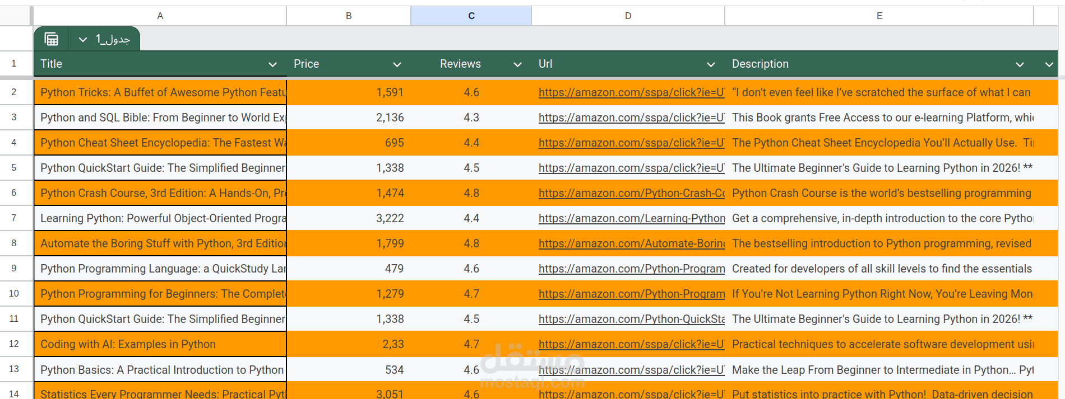Select row 7 header
Viewport: 1065px width, 399px height.
coord(14,218)
